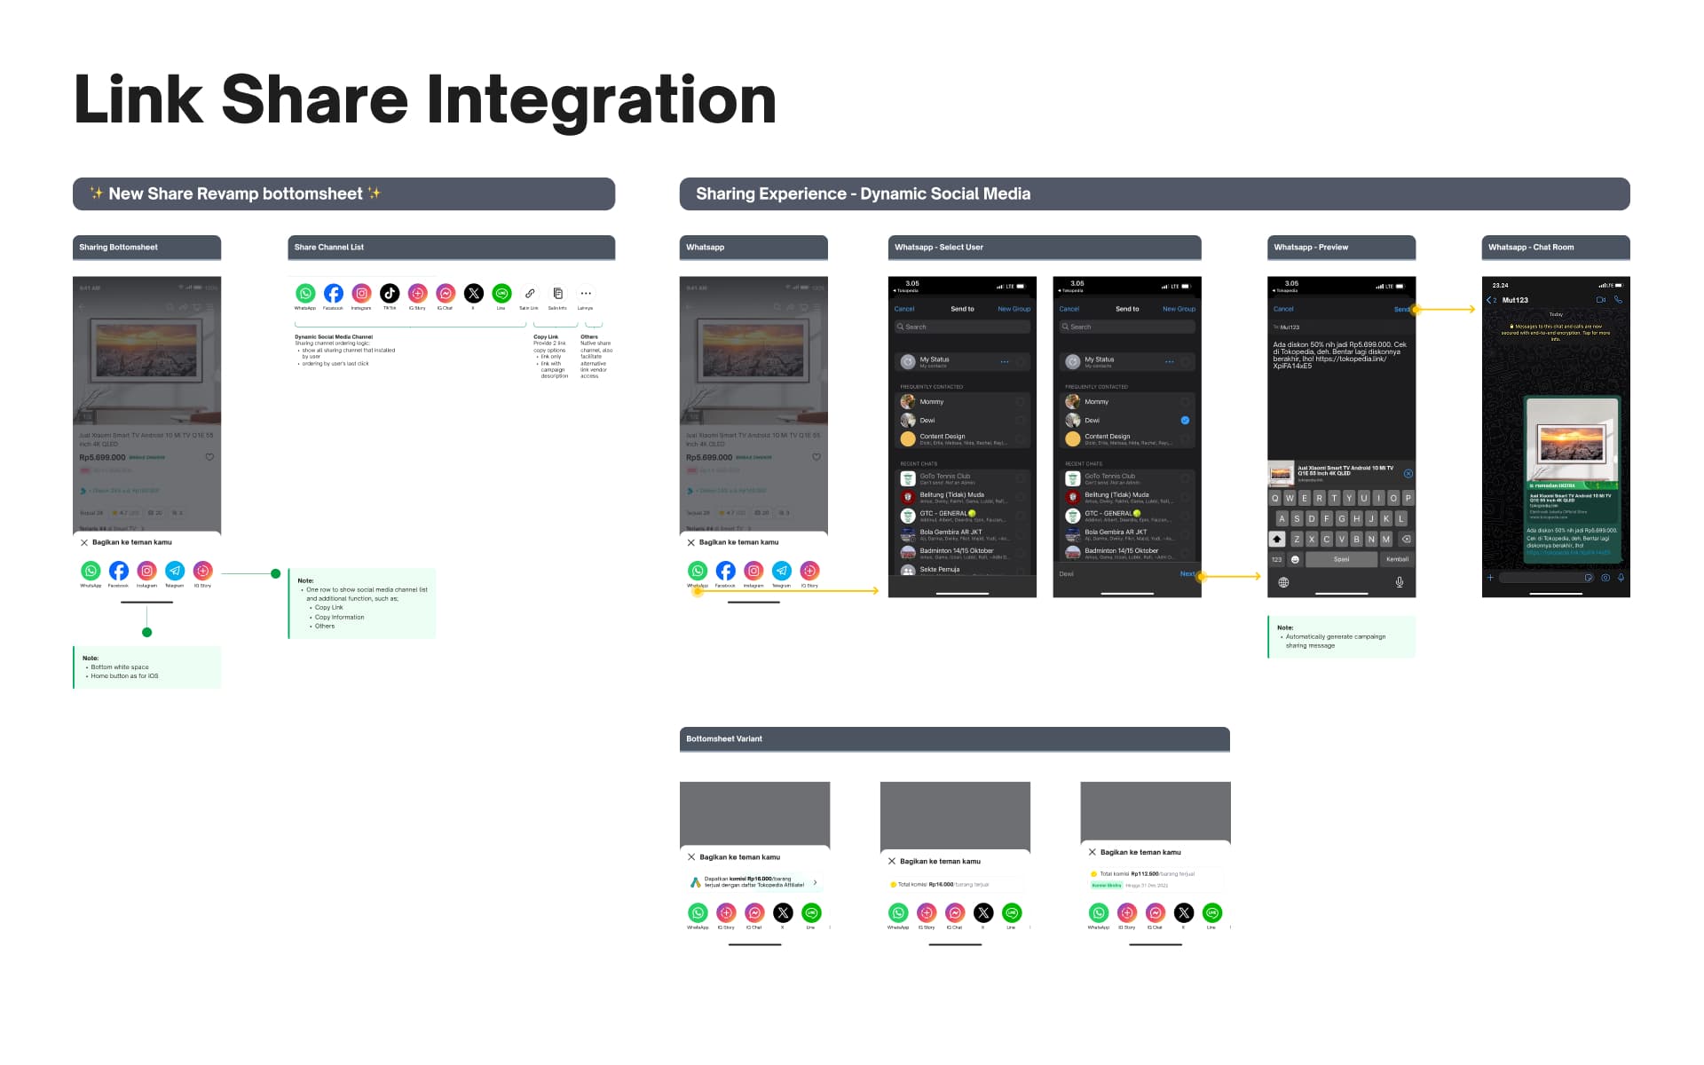Image resolution: width=1704 pixels, height=1065 pixels.
Task: Select Sekte Pemuja chat on first Select User screen
Action: click(x=962, y=570)
